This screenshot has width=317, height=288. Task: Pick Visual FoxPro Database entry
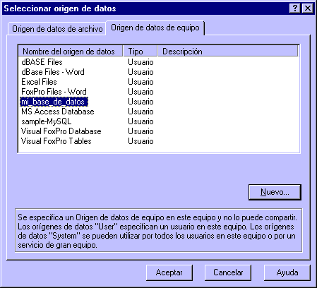coord(61,131)
